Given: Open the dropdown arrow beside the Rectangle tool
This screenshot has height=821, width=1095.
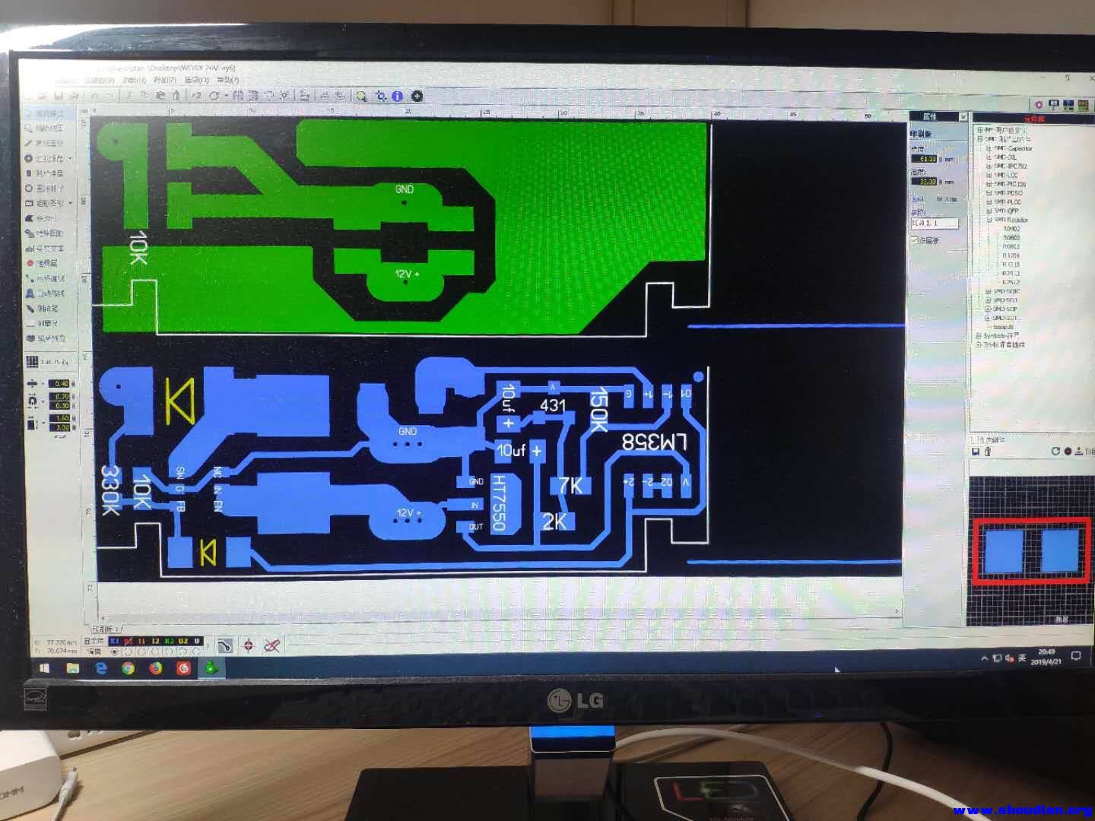Looking at the screenshot, I should coord(71,204).
